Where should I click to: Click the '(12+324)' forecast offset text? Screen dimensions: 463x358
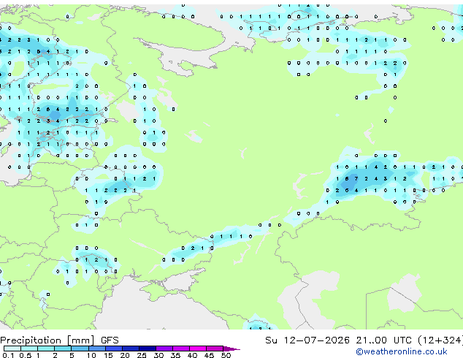pos(440,340)
